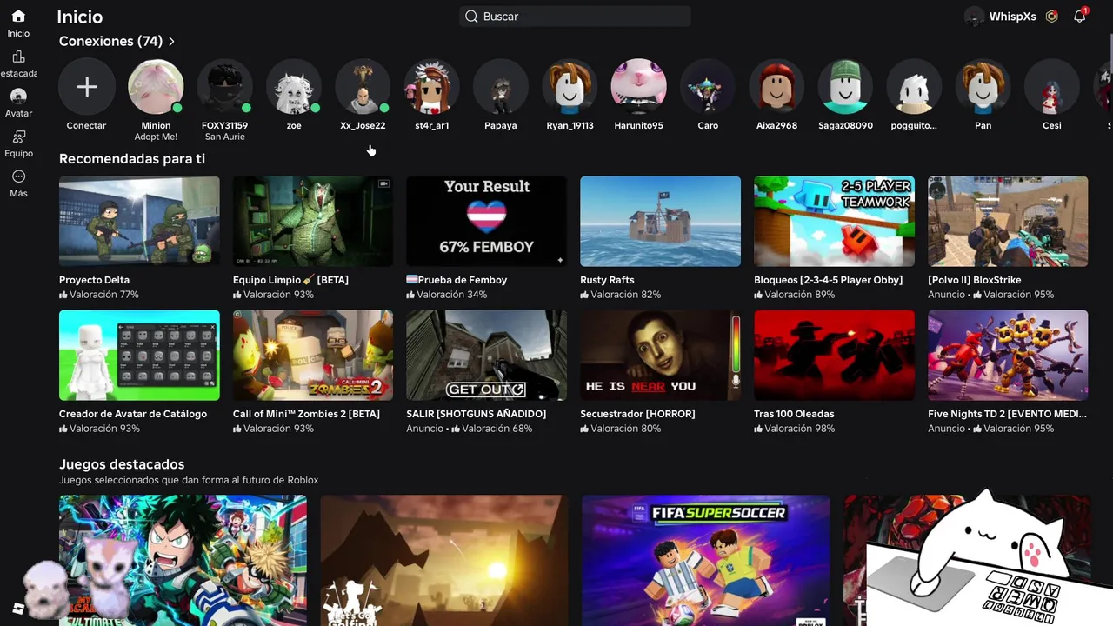Open the Conexiones (74) heading link
The image size is (1113, 626).
click(110, 41)
